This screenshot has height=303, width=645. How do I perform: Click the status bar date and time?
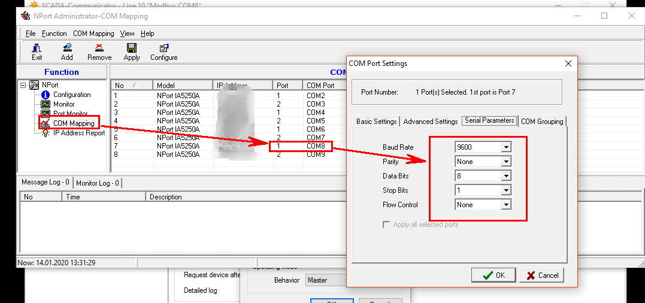click(x=57, y=262)
